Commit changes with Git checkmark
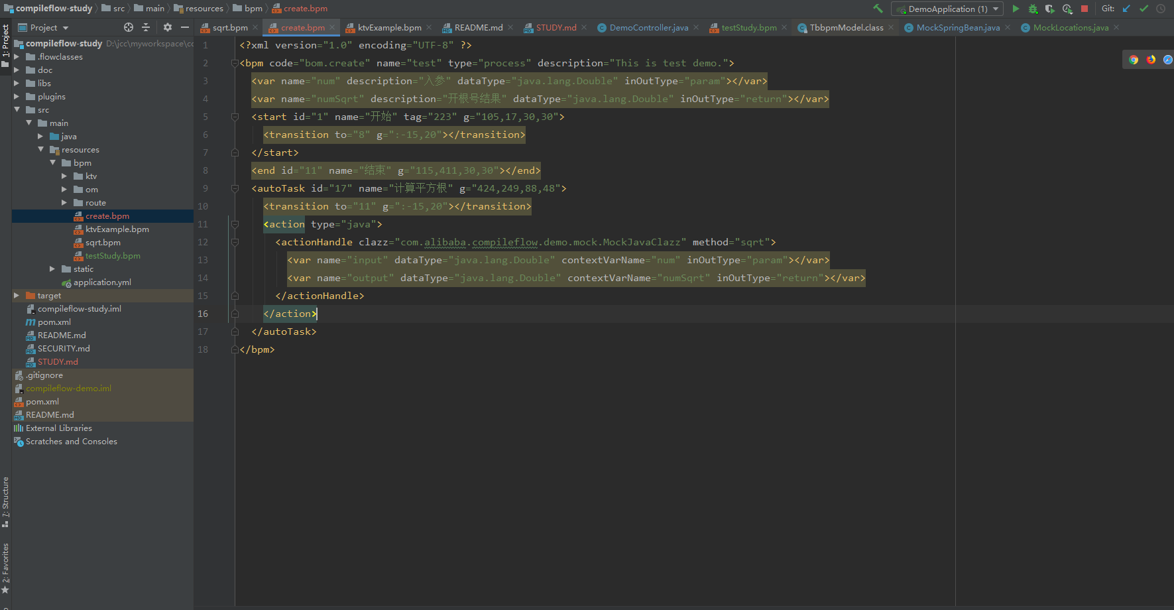This screenshot has height=610, width=1174. [1144, 9]
